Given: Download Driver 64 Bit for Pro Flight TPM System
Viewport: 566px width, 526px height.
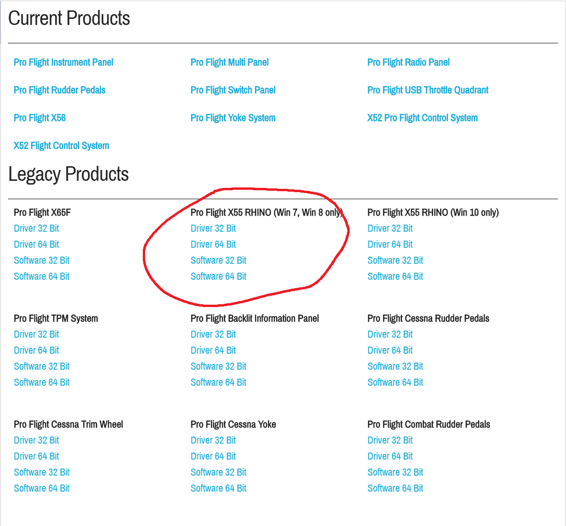Looking at the screenshot, I should (36, 350).
